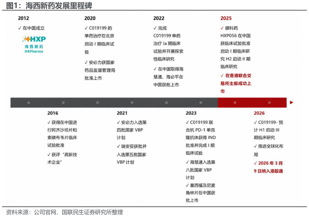Click the timeline dot below 2022
The image size is (309, 217).
tap(166, 103)
